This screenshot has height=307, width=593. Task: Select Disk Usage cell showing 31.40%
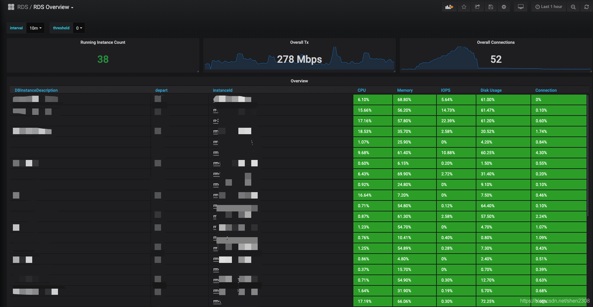pyautogui.click(x=503, y=174)
